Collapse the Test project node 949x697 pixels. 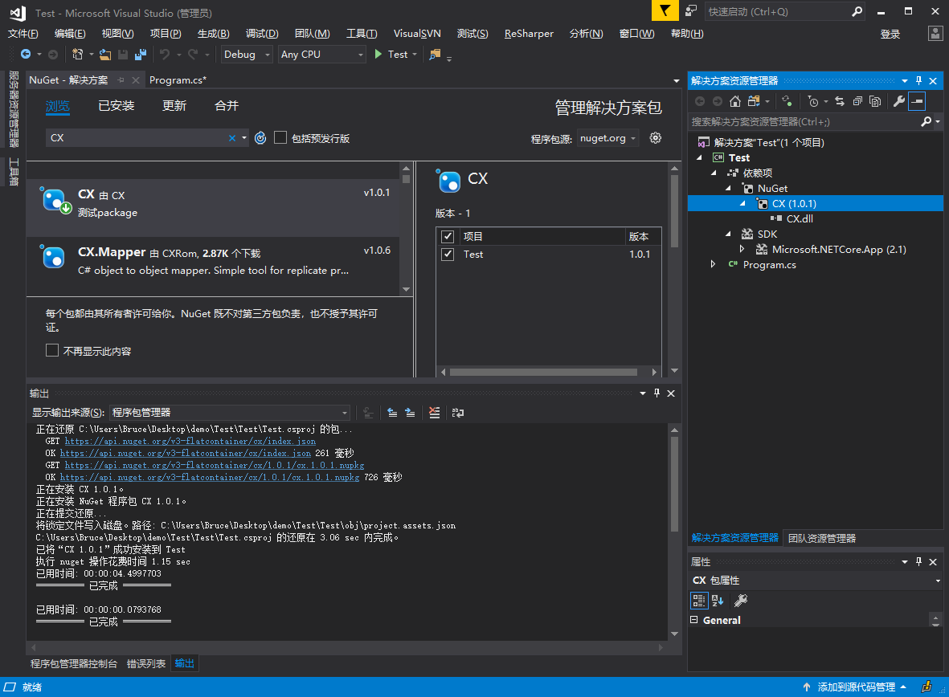[700, 157]
